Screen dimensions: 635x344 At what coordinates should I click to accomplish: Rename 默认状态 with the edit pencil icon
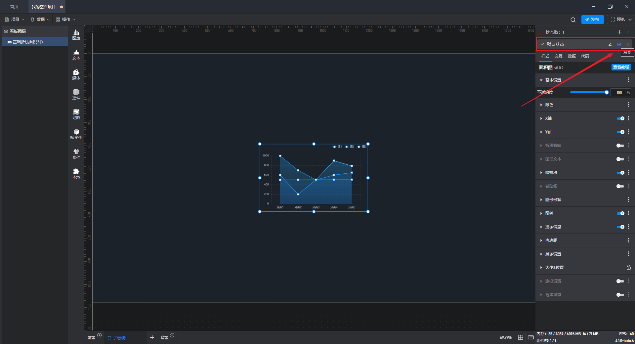[x=610, y=44]
